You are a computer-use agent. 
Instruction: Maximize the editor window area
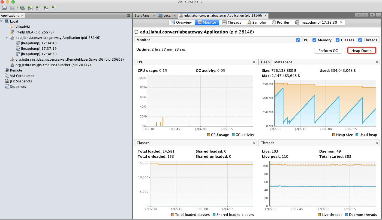click(378, 15)
